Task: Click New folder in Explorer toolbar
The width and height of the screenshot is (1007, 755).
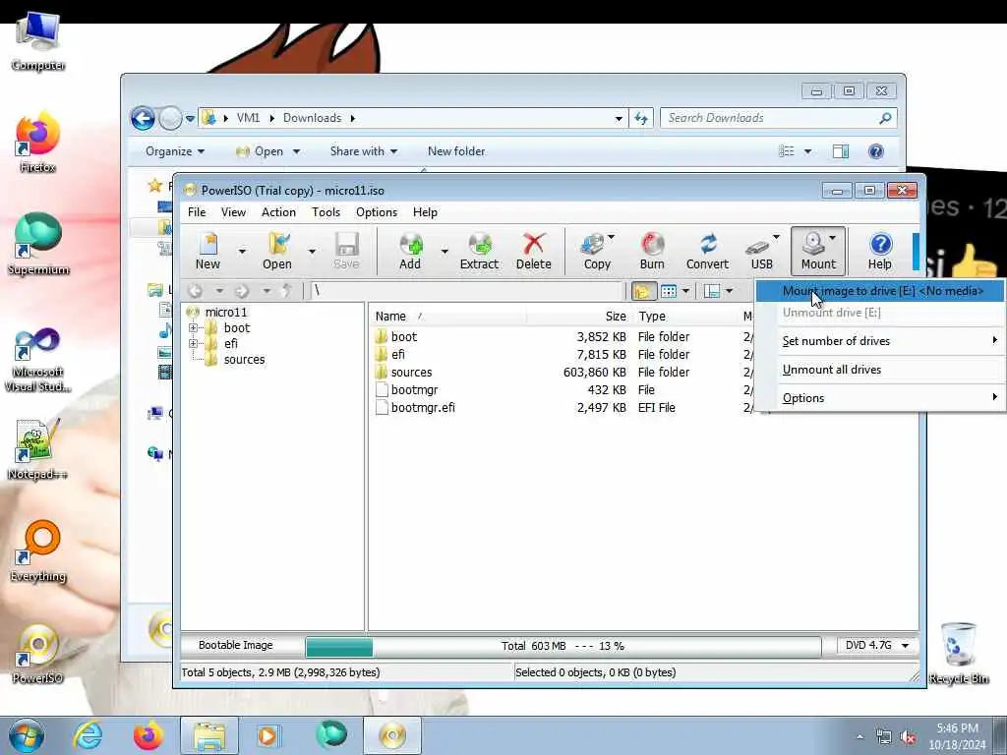Action: 456,151
